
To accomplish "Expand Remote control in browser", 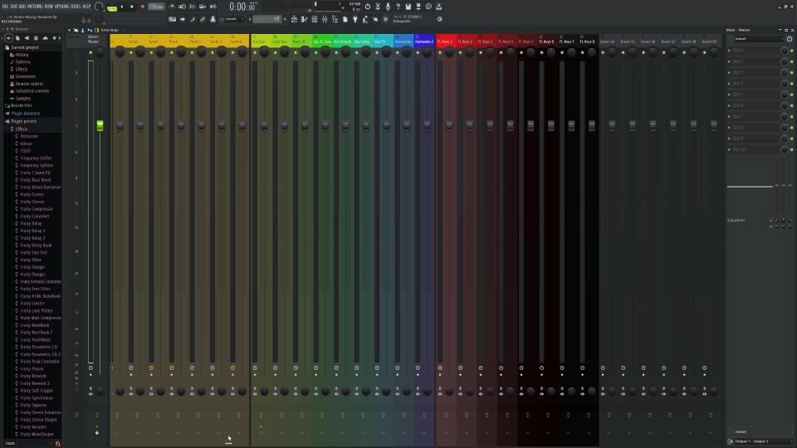I will point(29,84).
